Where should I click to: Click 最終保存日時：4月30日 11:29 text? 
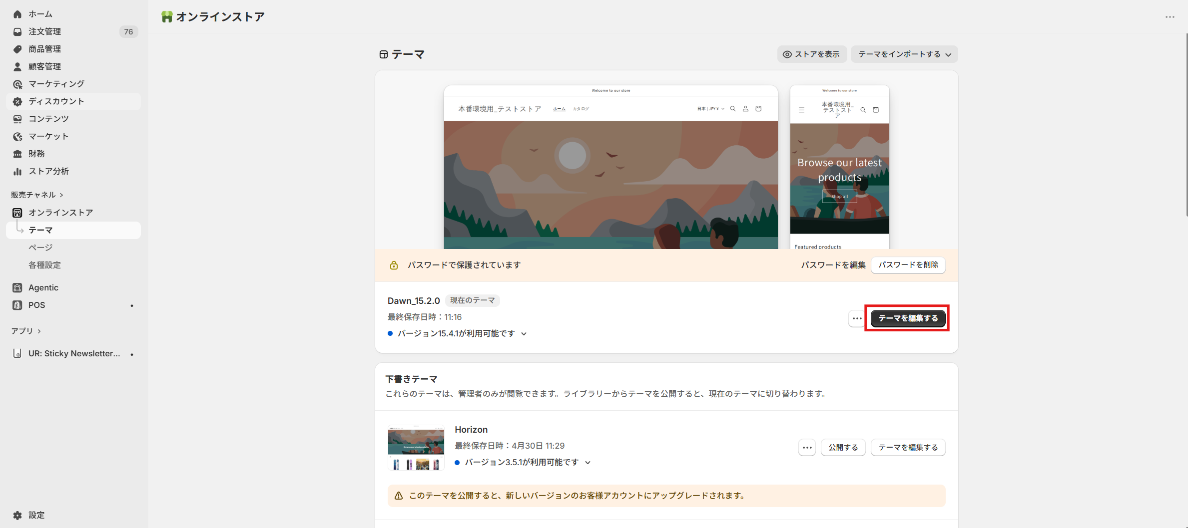(x=510, y=446)
